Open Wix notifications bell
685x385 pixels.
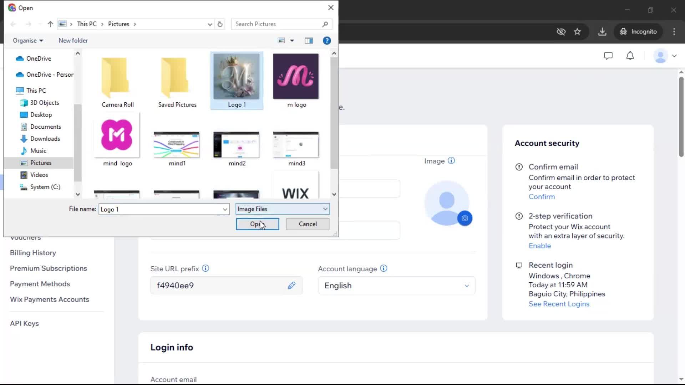pyautogui.click(x=630, y=56)
